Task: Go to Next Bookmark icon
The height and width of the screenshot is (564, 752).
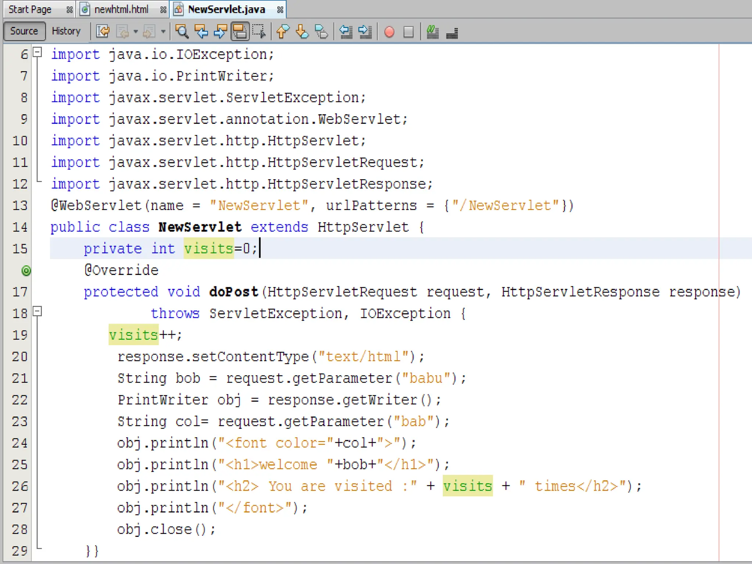Action: click(x=302, y=32)
